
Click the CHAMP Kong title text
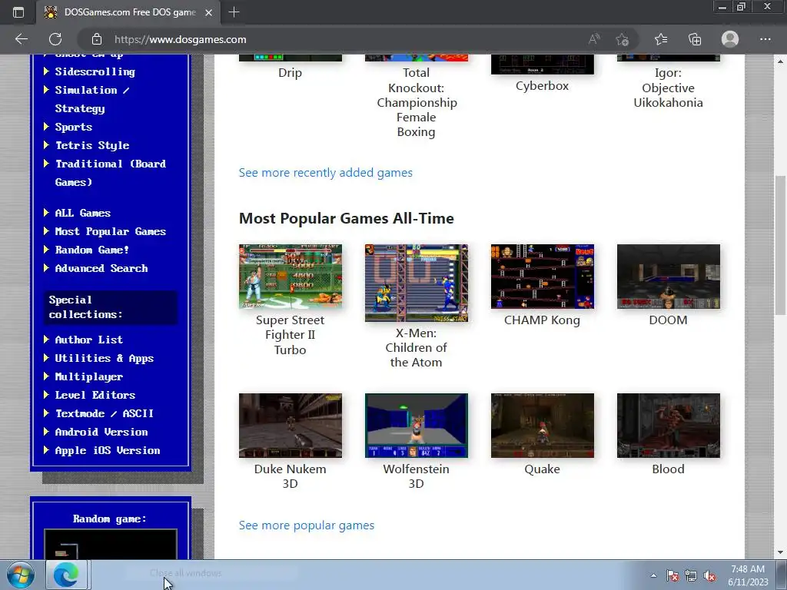(x=542, y=320)
